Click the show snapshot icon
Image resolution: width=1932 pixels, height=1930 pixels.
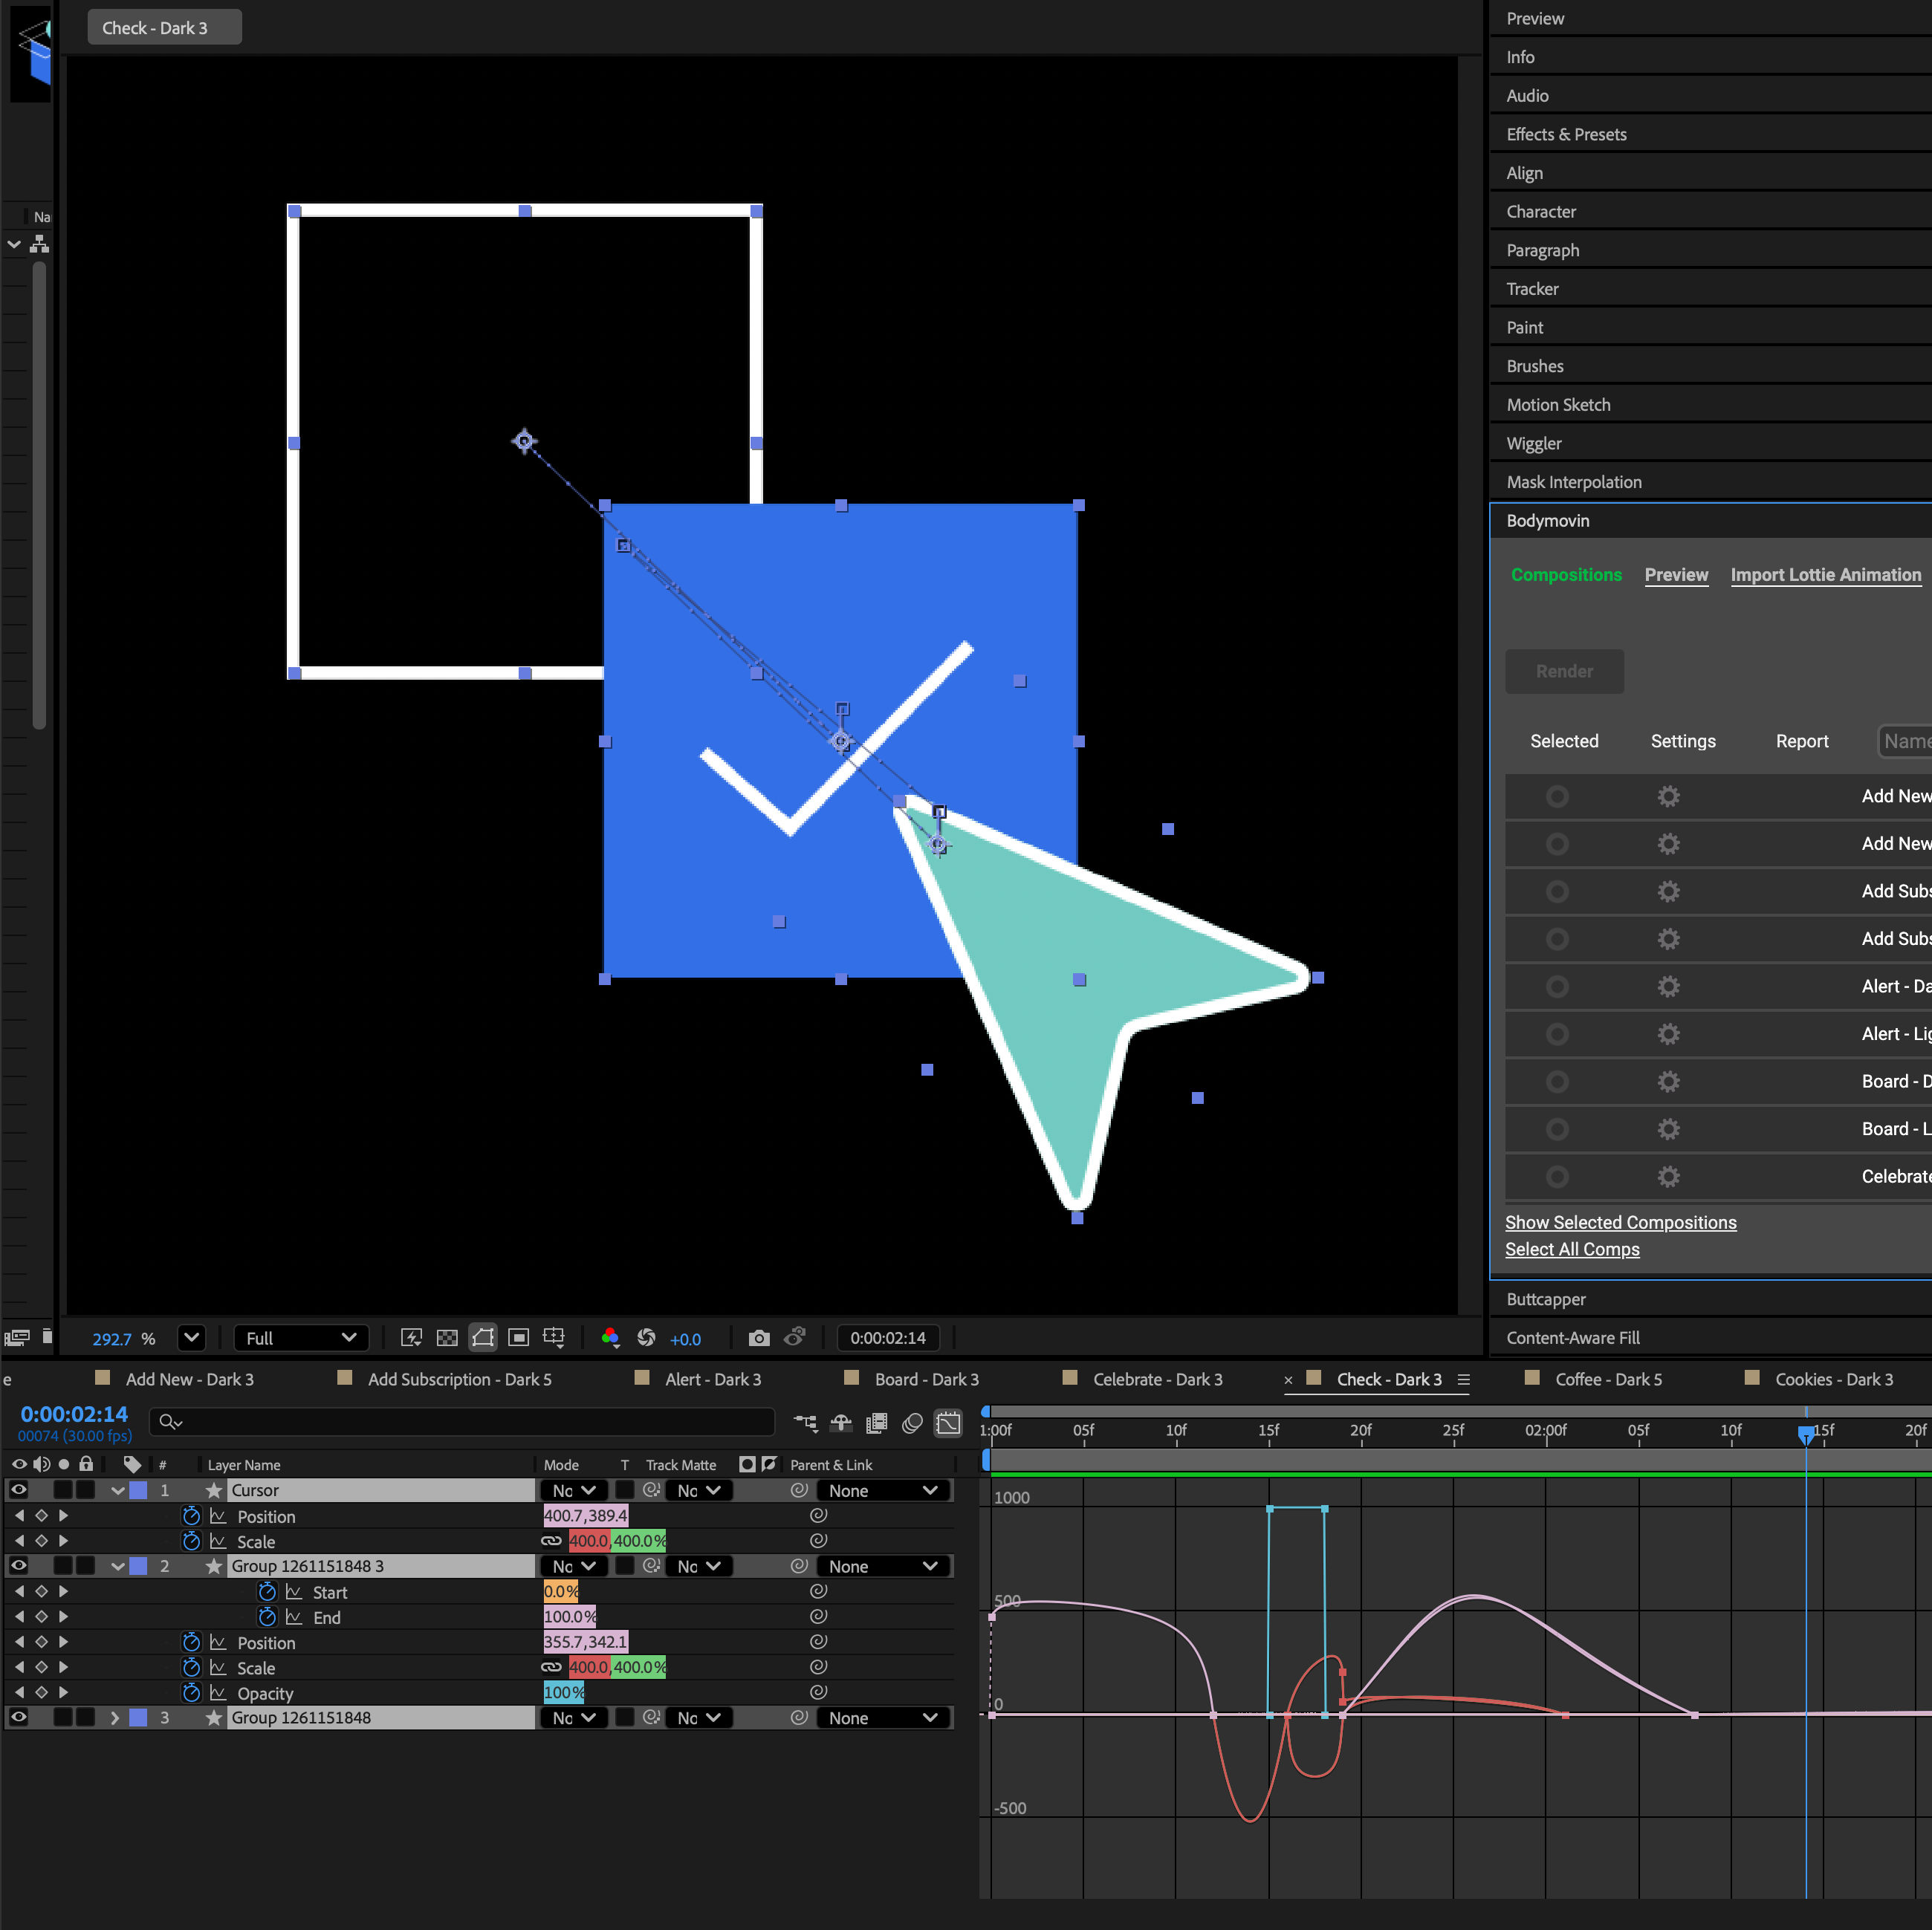795,1337
